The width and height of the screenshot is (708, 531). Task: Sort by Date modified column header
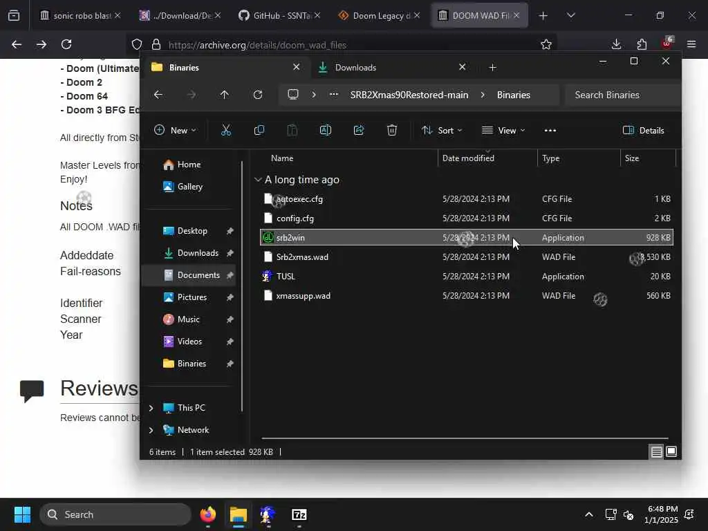[x=468, y=158]
